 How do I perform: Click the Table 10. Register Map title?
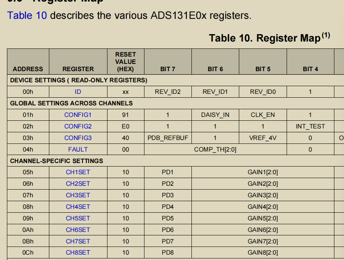click(269, 38)
